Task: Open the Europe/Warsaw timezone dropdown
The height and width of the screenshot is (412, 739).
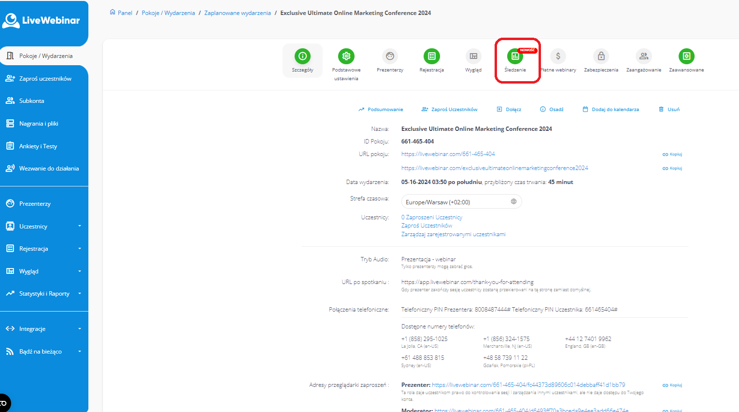Action: coord(461,202)
